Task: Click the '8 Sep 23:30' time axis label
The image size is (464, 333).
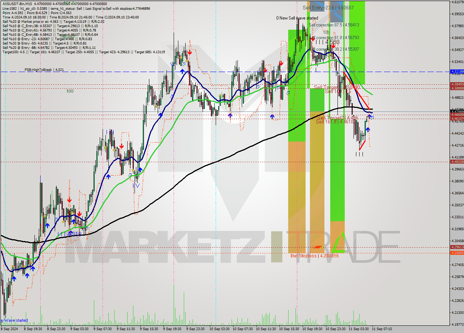Action: point(56,329)
